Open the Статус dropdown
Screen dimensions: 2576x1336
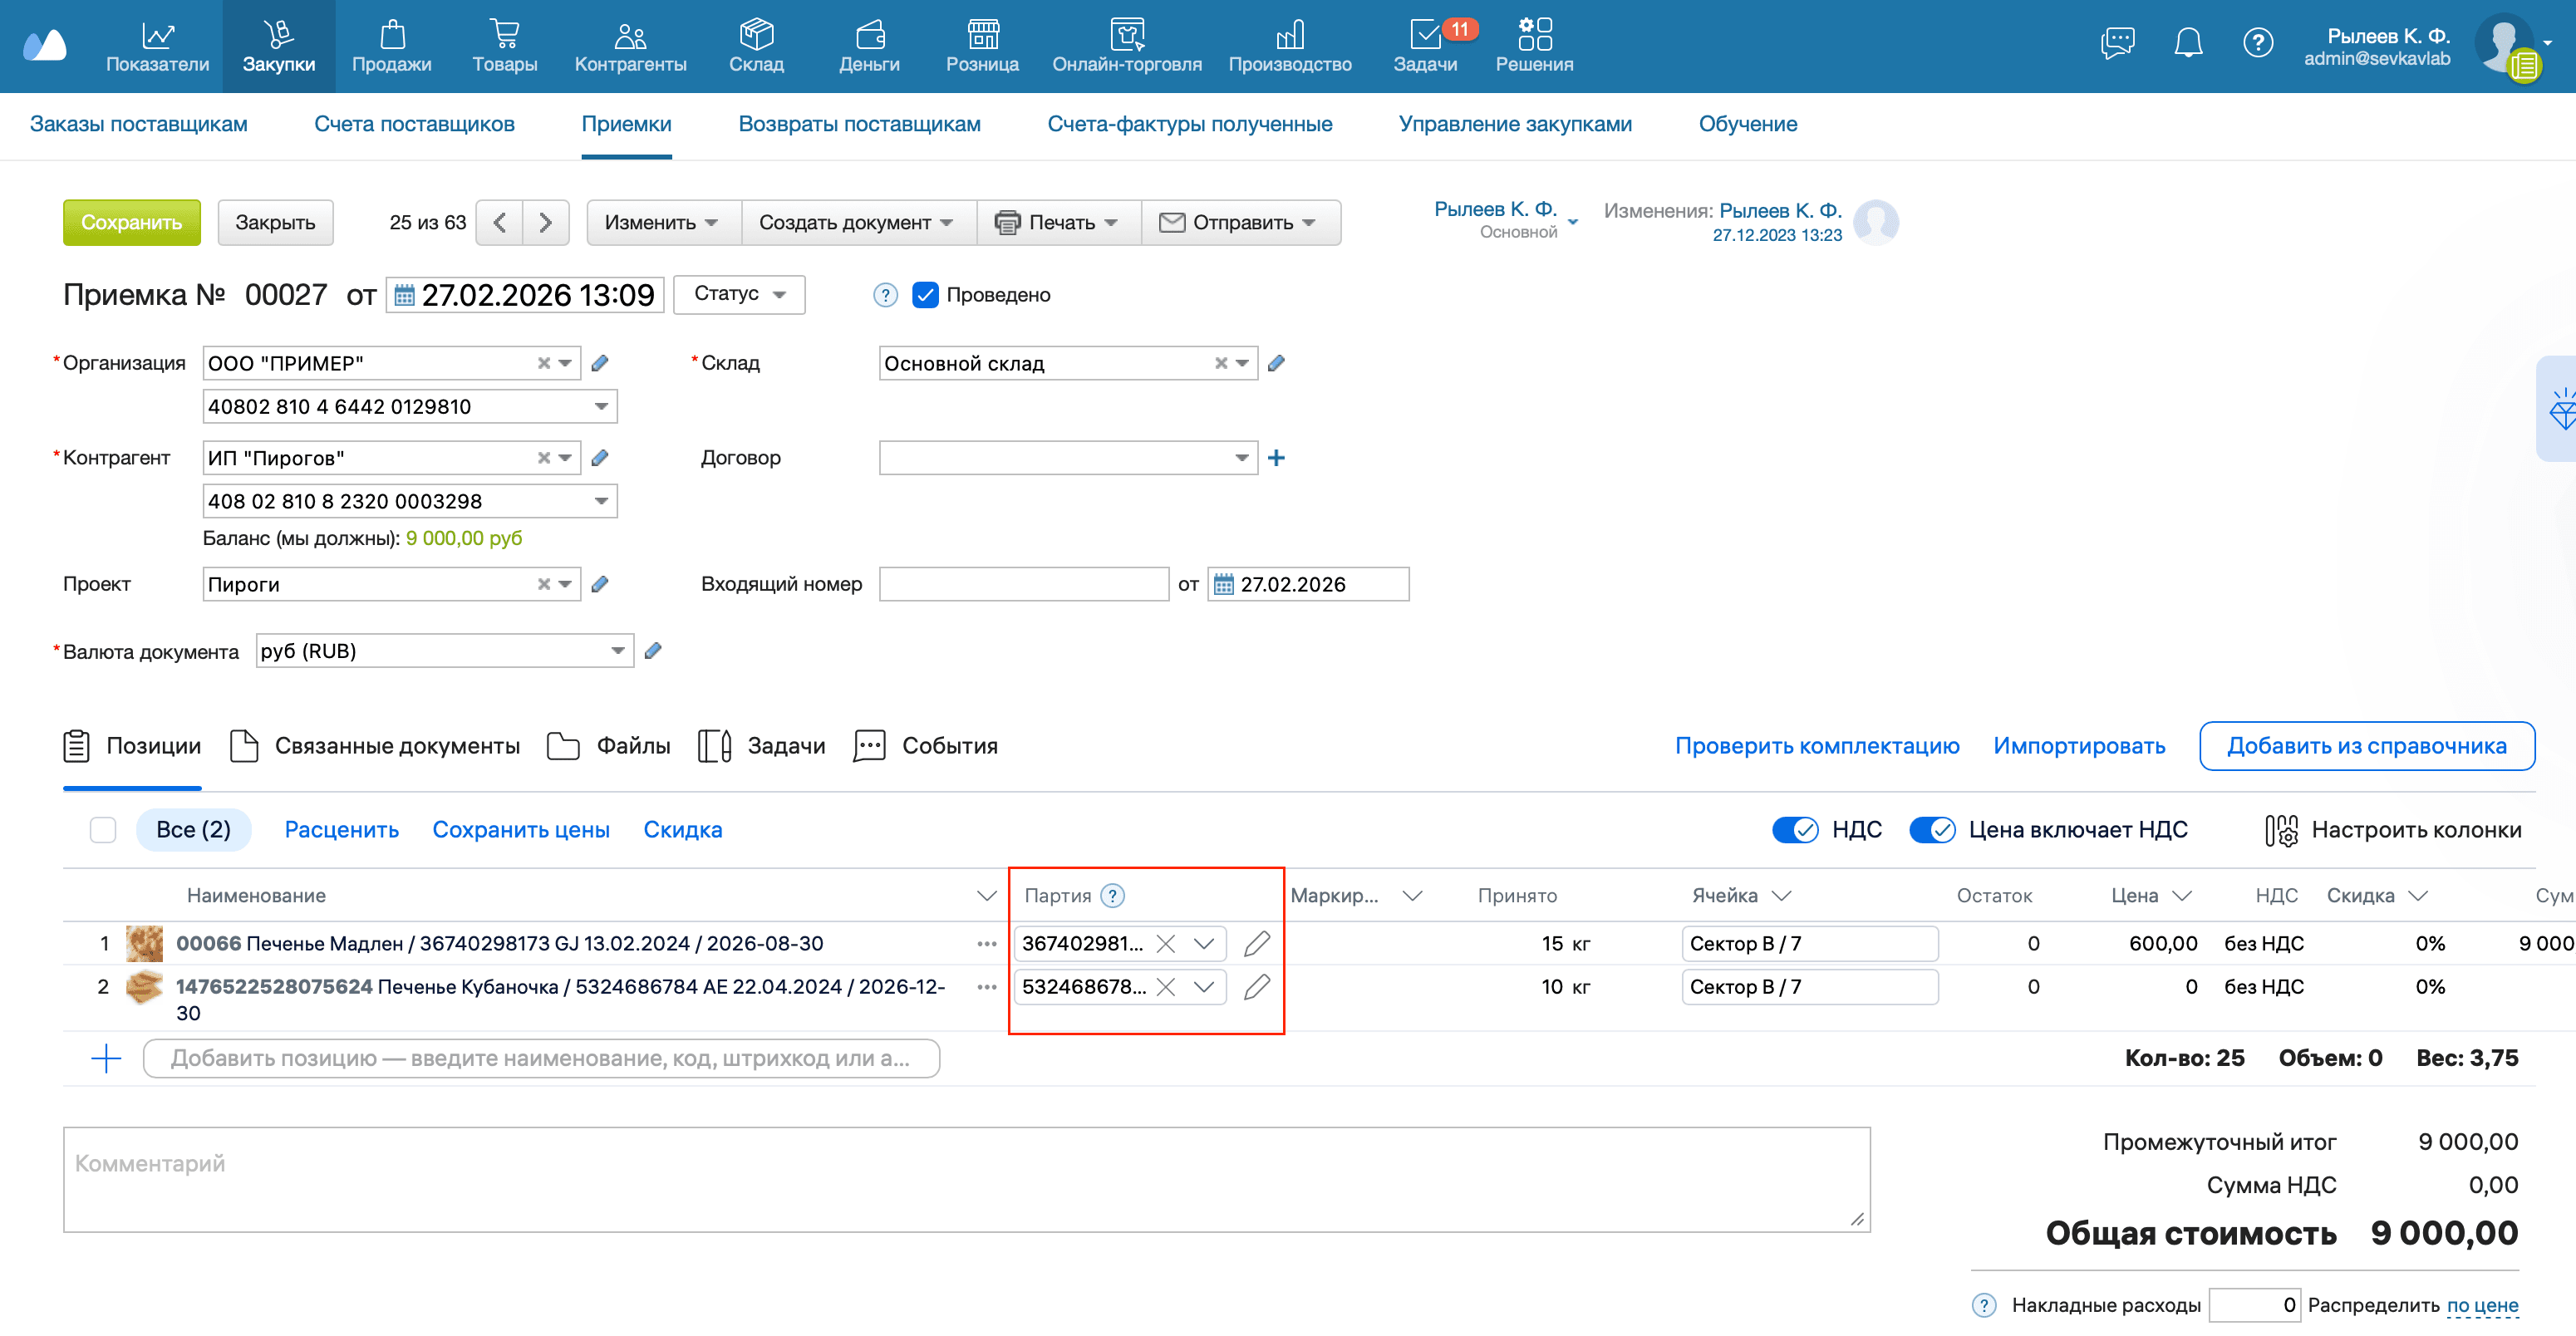(739, 294)
